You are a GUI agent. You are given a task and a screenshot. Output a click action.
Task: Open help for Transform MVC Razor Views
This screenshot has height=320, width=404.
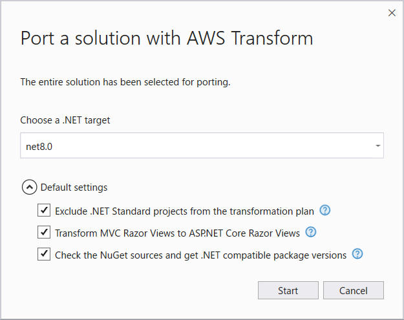click(x=311, y=232)
